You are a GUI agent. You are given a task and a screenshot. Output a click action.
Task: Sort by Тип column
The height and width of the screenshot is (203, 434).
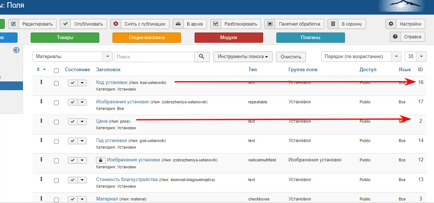tap(253, 69)
